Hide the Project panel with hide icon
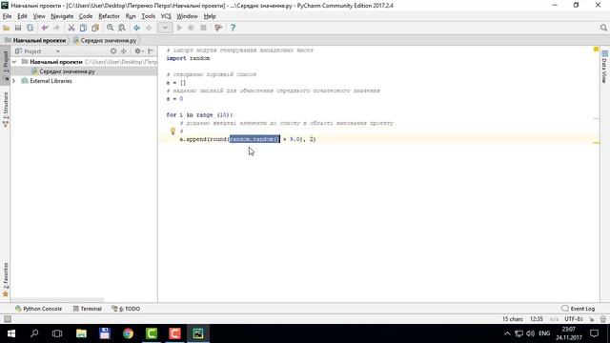Viewport: 610px width, 343px height. (x=151, y=51)
